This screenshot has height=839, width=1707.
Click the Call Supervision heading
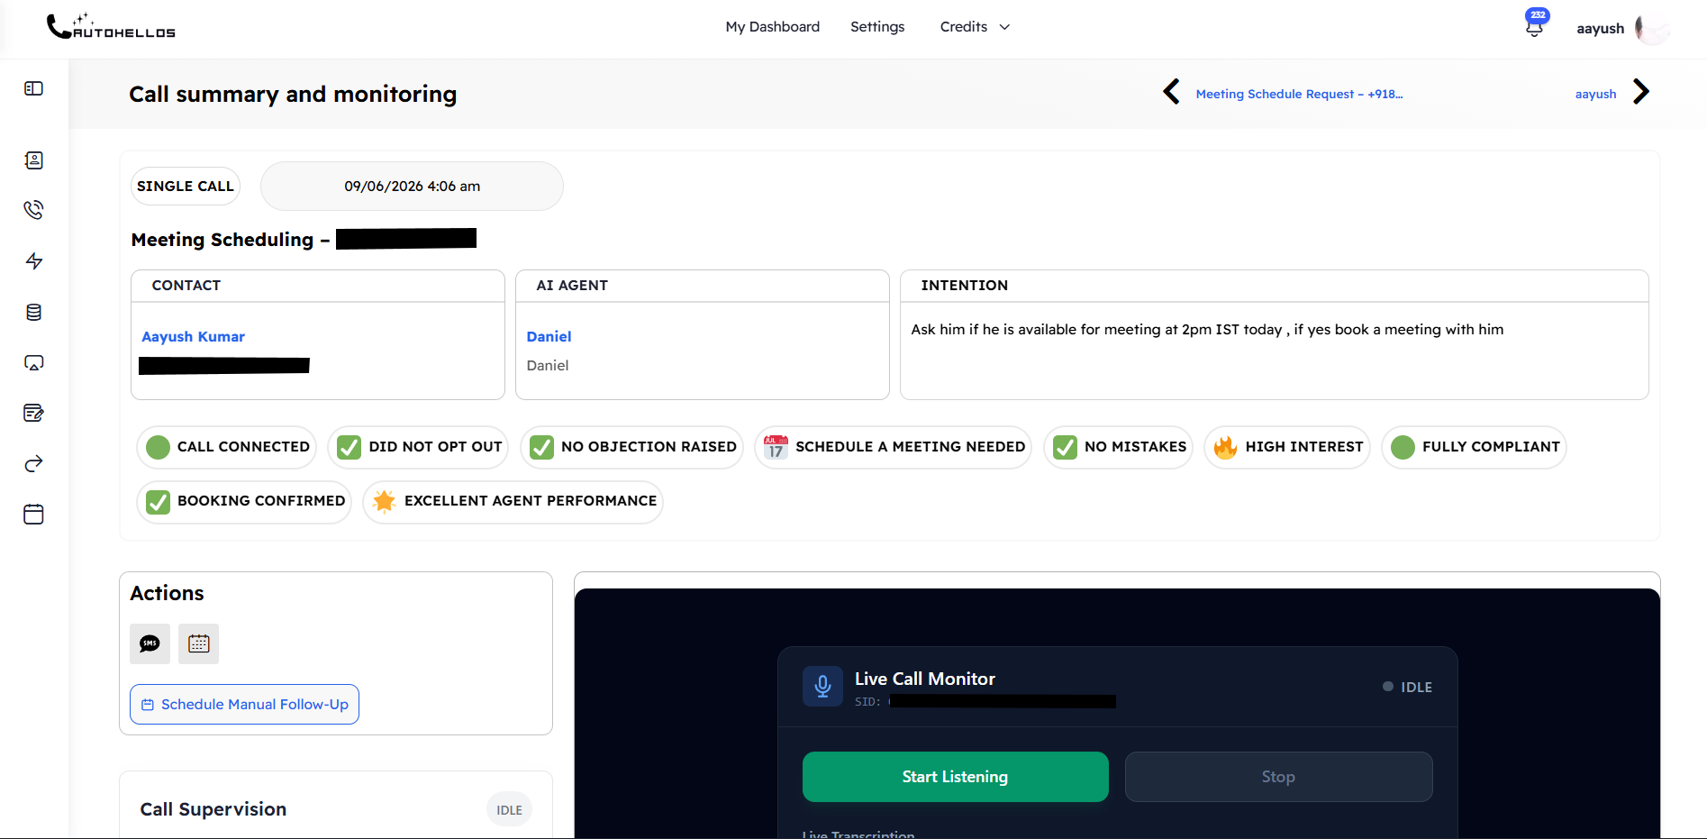pos(213,809)
